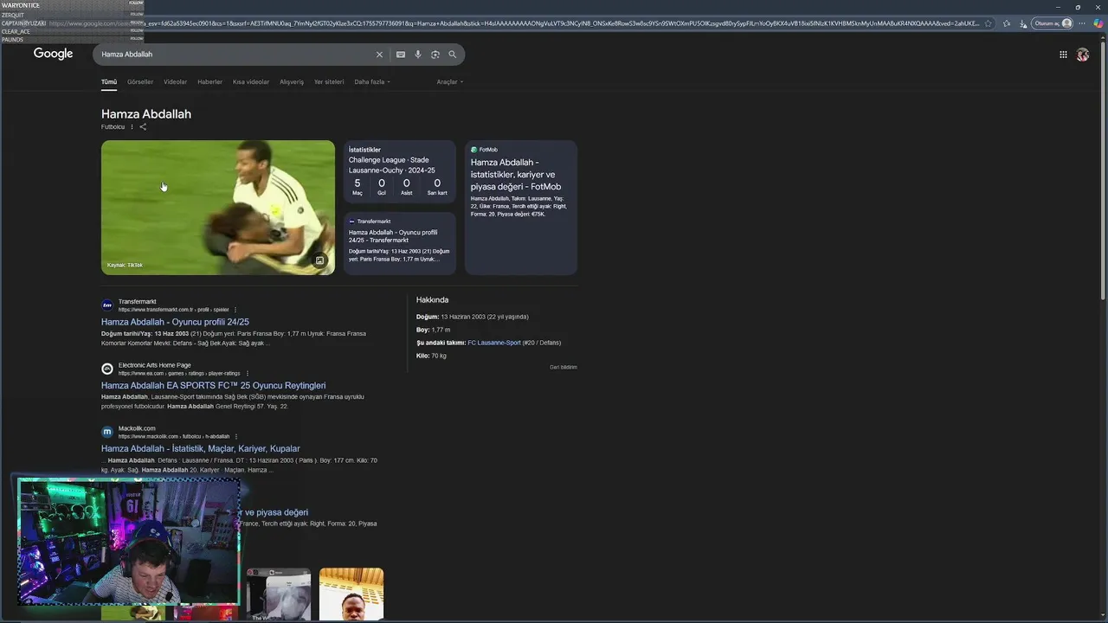Click the magnifier search icon
Viewport: 1108px width, 623px height.
click(x=452, y=55)
